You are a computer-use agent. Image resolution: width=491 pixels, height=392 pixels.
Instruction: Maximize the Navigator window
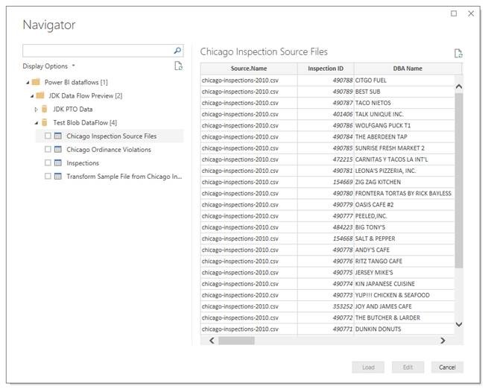click(454, 13)
